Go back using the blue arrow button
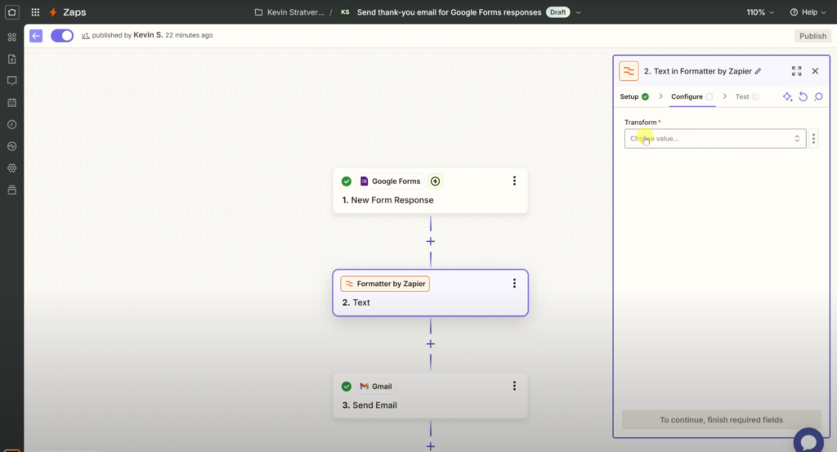This screenshot has height=452, width=837. coord(36,36)
